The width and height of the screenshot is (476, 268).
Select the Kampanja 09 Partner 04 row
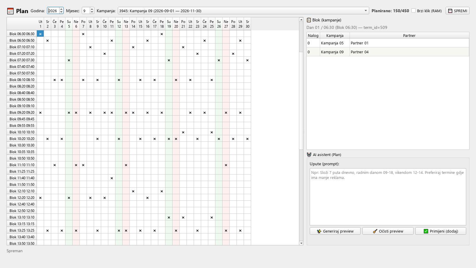coord(388,52)
